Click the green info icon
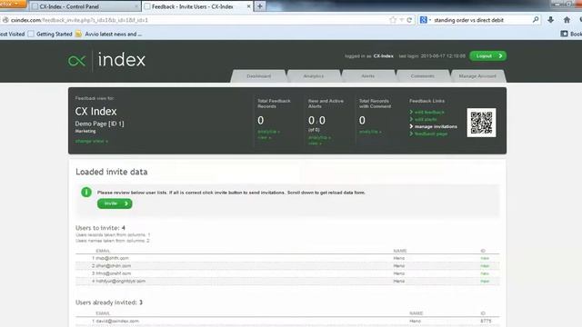Viewport: 582px width, 327px height. click(x=86, y=192)
